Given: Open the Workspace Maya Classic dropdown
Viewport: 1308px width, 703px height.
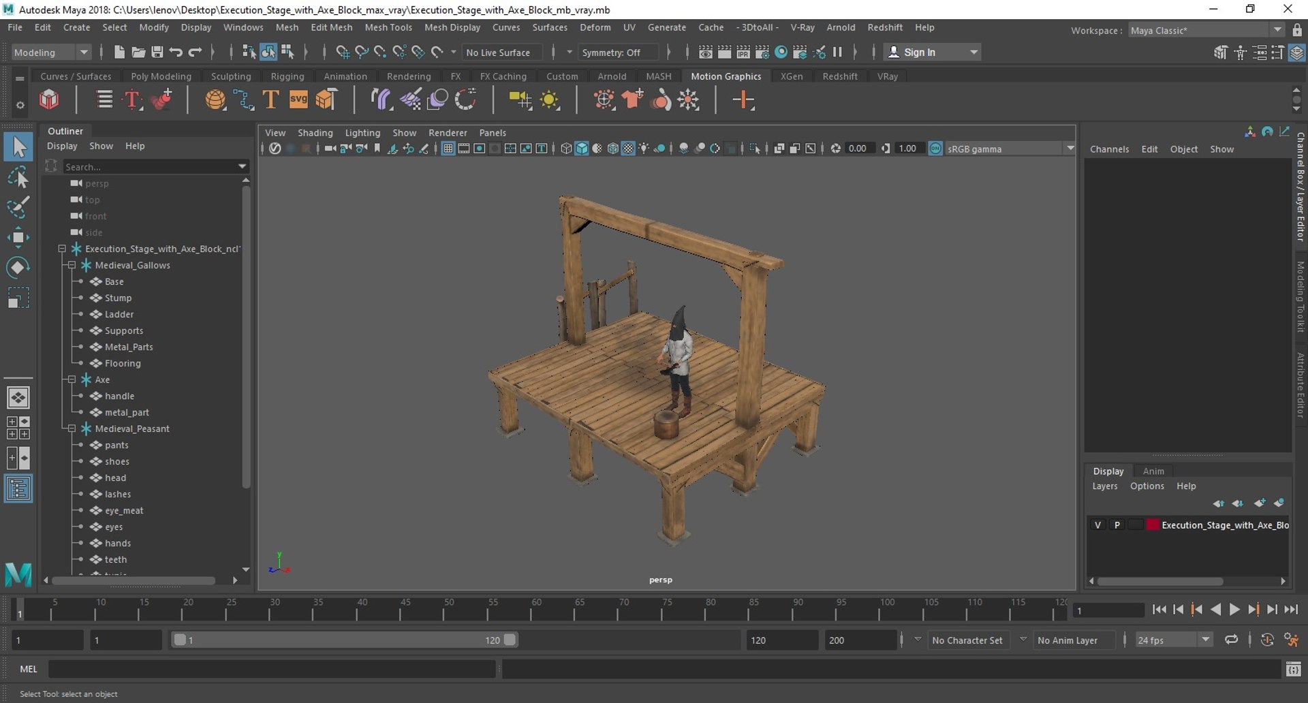Looking at the screenshot, I should [1206, 30].
